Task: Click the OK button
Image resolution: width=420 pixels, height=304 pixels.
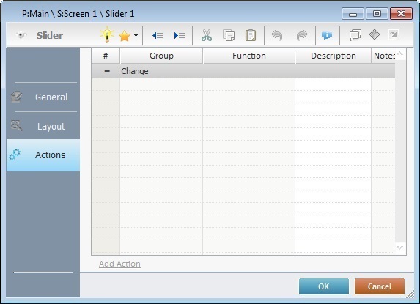Action: pyautogui.click(x=324, y=286)
